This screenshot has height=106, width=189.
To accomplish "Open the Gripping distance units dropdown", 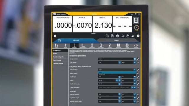I will (135, 94).
